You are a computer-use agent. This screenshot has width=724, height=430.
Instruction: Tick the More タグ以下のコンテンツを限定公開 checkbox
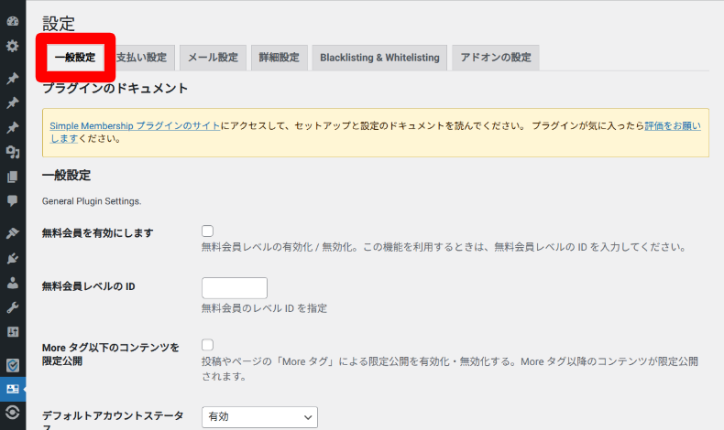207,345
